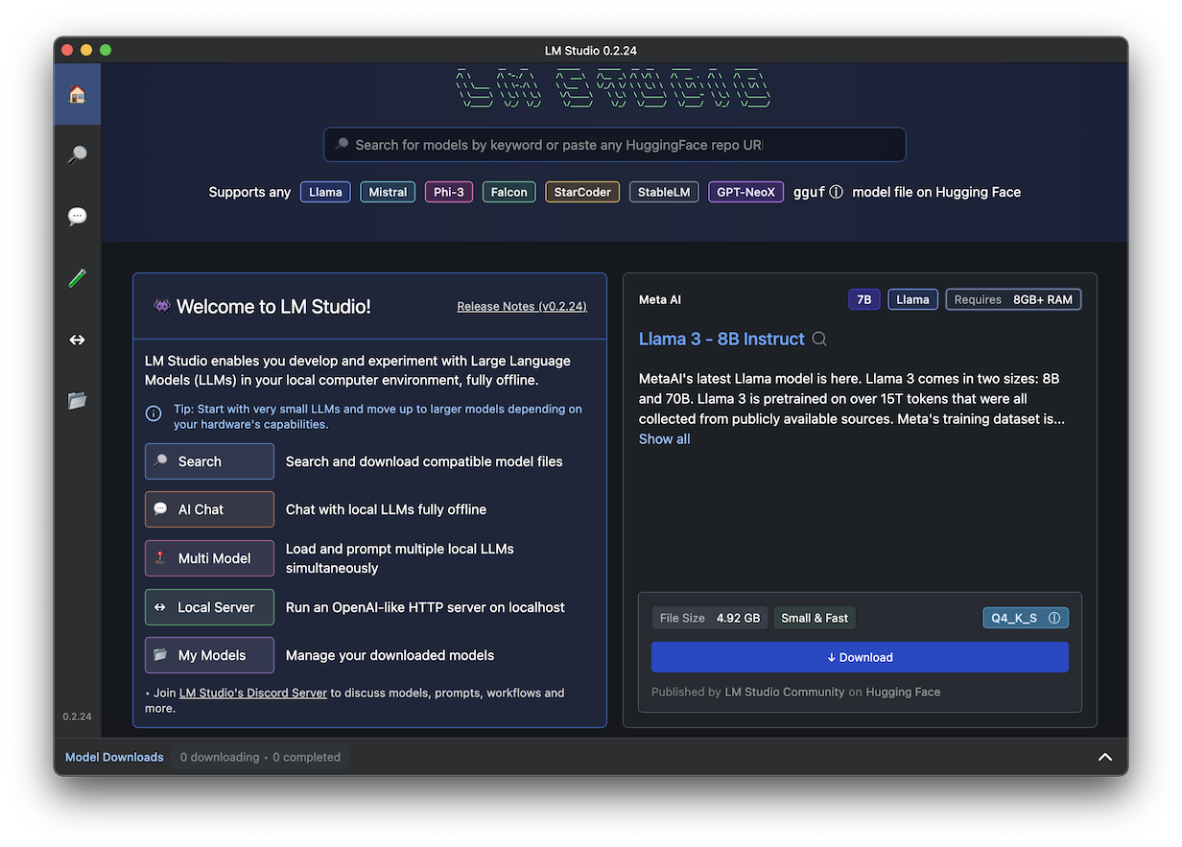Select the GPT-NeoX architecture tag
Viewport: 1182px width, 847px height.
click(746, 192)
